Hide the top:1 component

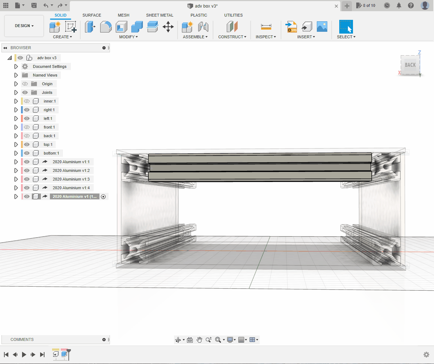[26, 144]
